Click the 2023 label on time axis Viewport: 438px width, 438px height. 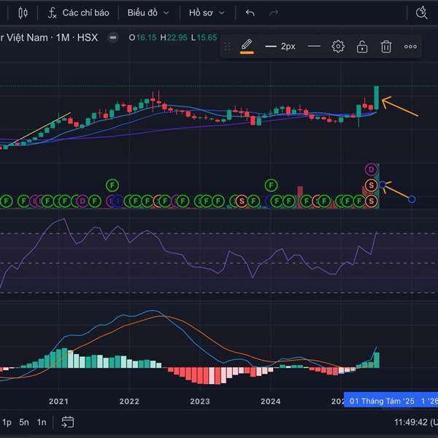coord(200,401)
